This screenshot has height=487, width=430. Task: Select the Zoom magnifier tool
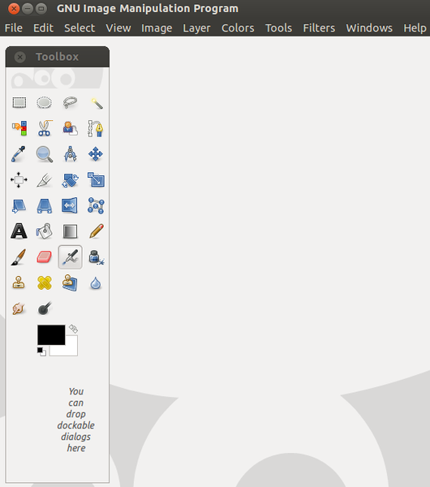tap(45, 154)
